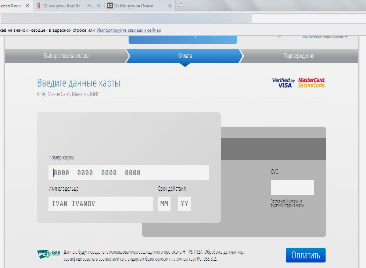Switch to the 10 Минутная Почта tab
366x268 pixels.
tap(136, 6)
